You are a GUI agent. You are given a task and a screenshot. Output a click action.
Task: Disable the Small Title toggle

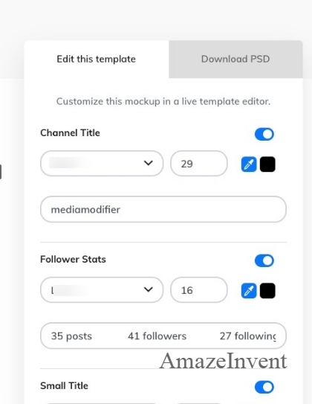[264, 387]
